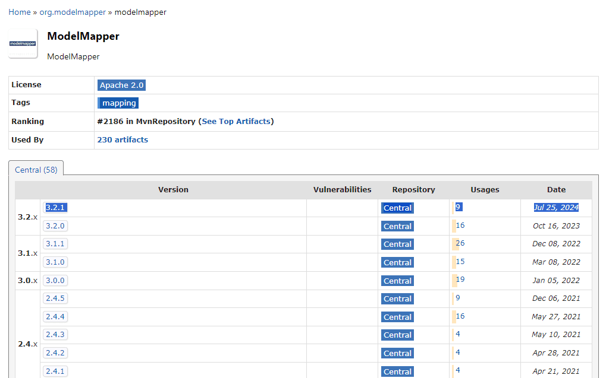
Task: Open version 3.1.1
Action: tap(55, 244)
